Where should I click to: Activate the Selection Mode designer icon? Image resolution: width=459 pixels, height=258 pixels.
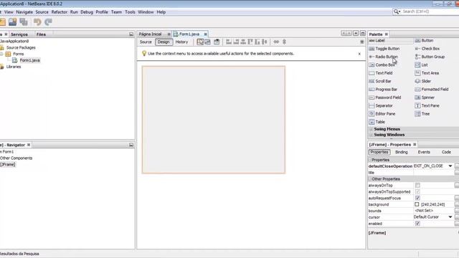(200, 42)
